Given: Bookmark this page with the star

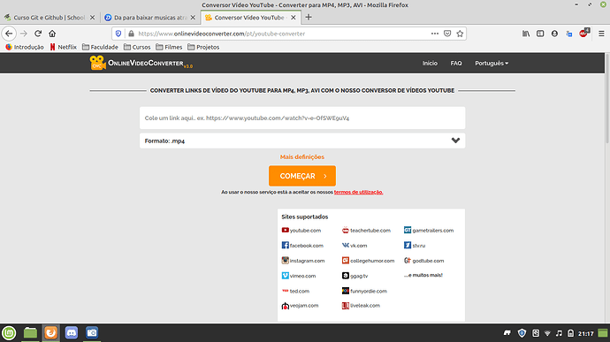Looking at the screenshot, I should coord(460,34).
